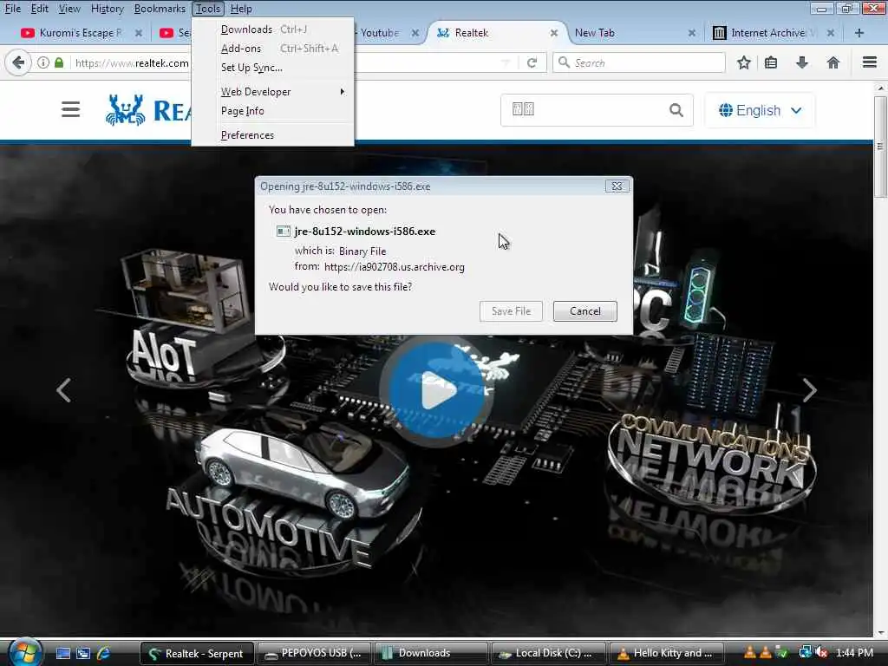Open the History menu
888x666 pixels.
pos(107,9)
